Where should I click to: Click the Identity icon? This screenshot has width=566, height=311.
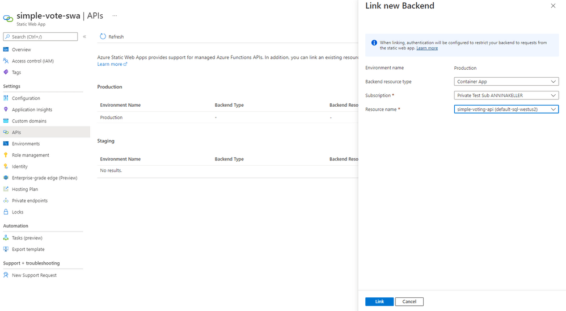[6, 166]
